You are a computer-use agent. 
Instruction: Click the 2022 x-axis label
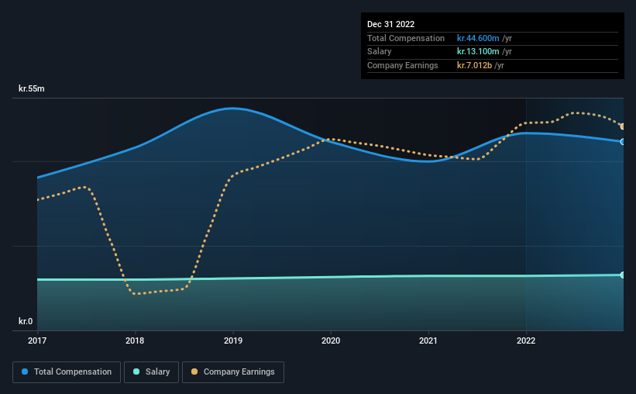[526, 340]
